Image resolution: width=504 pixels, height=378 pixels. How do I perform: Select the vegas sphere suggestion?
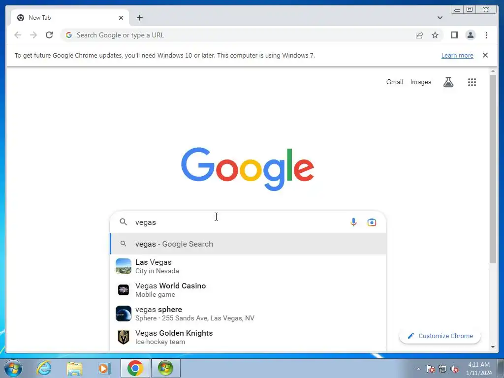click(x=248, y=314)
